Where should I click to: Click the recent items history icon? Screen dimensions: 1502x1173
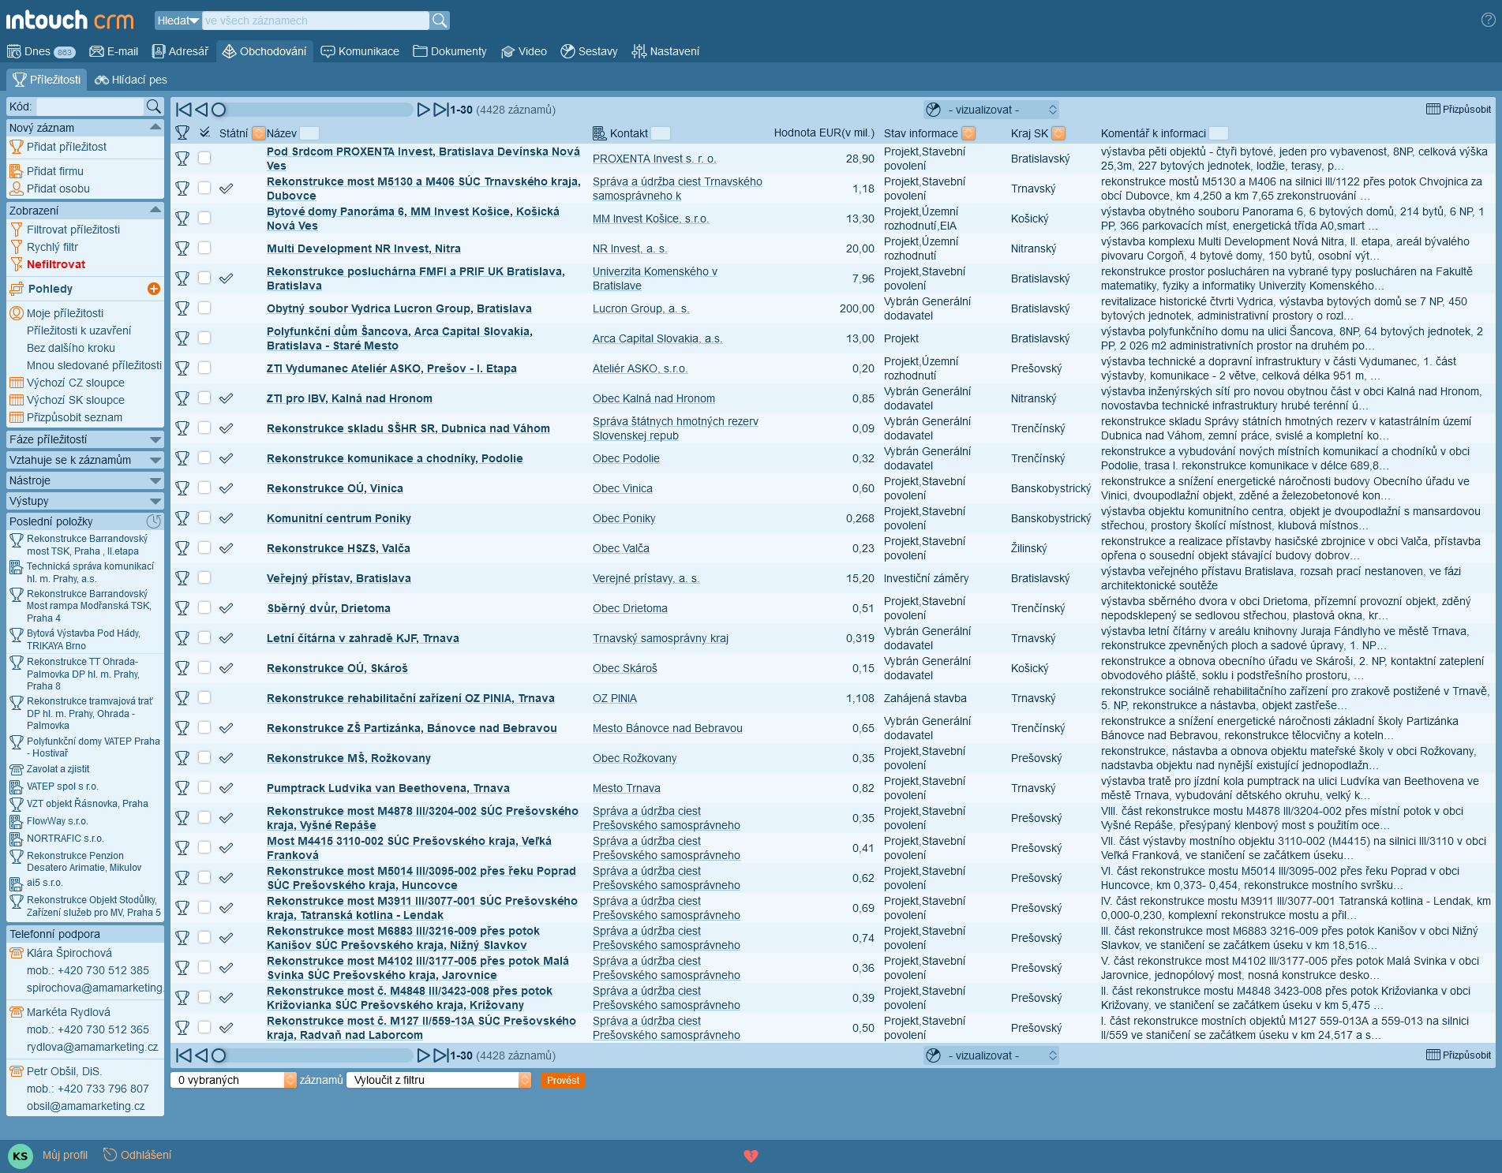coord(154,521)
